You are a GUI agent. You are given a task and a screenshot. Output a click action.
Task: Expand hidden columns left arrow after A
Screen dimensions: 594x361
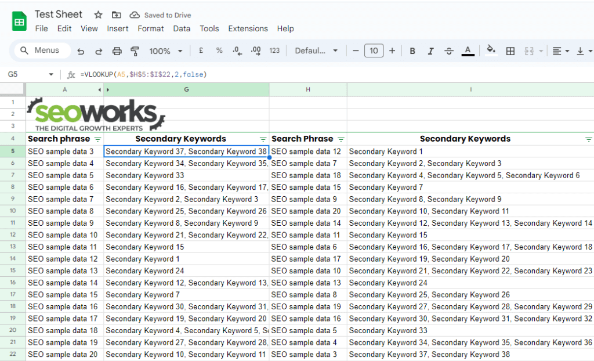pos(99,90)
